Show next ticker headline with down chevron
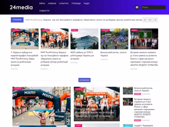This screenshot has height=127, width=169. point(155,20)
